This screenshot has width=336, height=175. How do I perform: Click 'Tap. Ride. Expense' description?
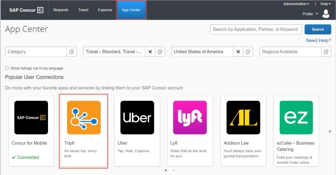pyautogui.click(x=133, y=151)
